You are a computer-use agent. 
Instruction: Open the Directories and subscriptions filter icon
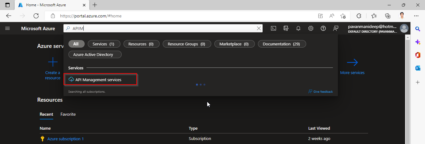(x=286, y=28)
